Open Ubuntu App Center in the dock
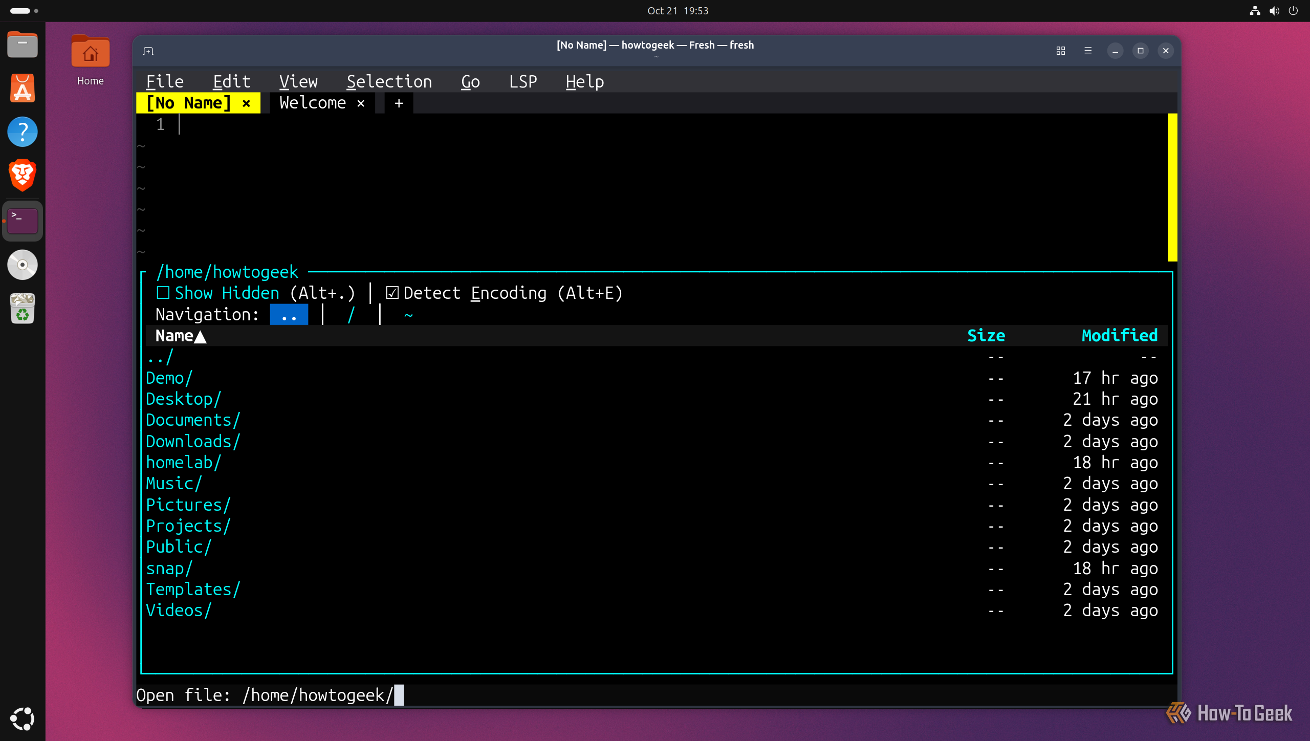Image resolution: width=1310 pixels, height=741 pixels. (x=23, y=88)
